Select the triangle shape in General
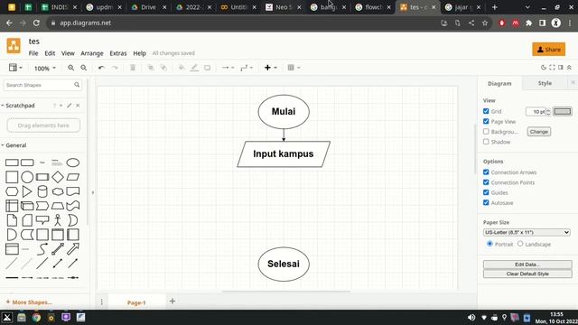The width and height of the screenshot is (578, 325). (27, 191)
